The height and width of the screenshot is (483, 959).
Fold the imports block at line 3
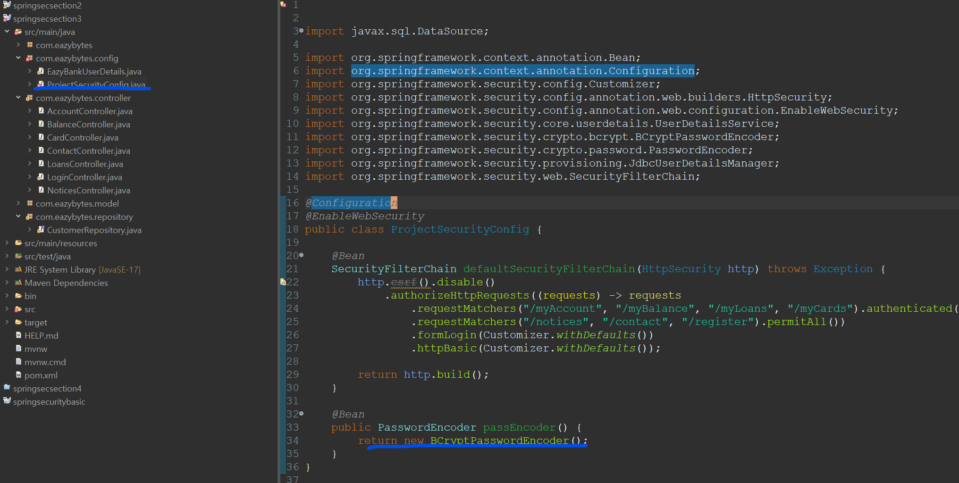pyautogui.click(x=301, y=31)
